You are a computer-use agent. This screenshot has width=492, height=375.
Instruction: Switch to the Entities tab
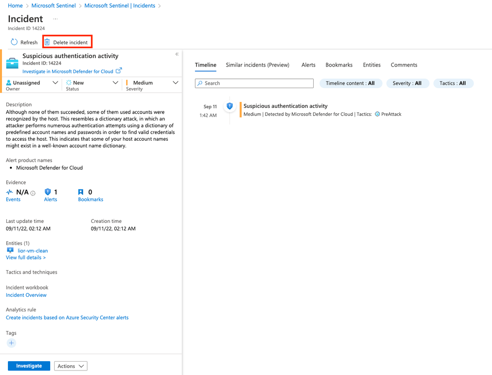(372, 65)
